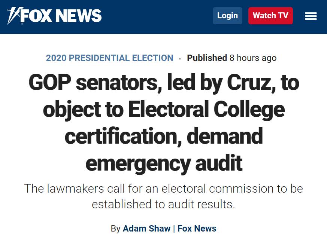Click the headline's first line mentioning Cruz
Screen dimensions: 327x242
(164, 83)
